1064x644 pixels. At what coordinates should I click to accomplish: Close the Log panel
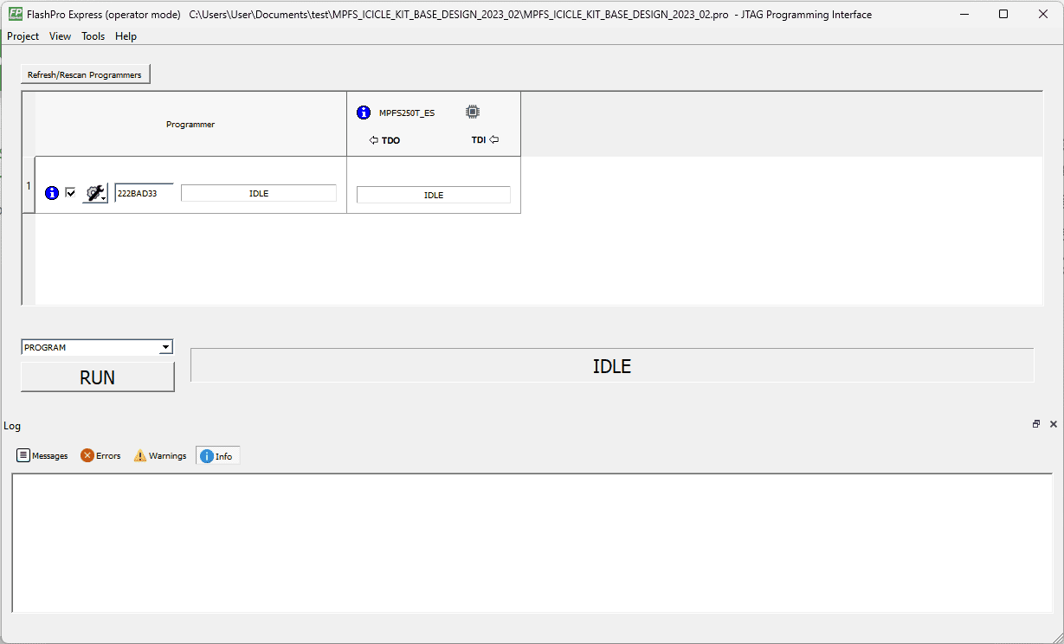click(1054, 424)
